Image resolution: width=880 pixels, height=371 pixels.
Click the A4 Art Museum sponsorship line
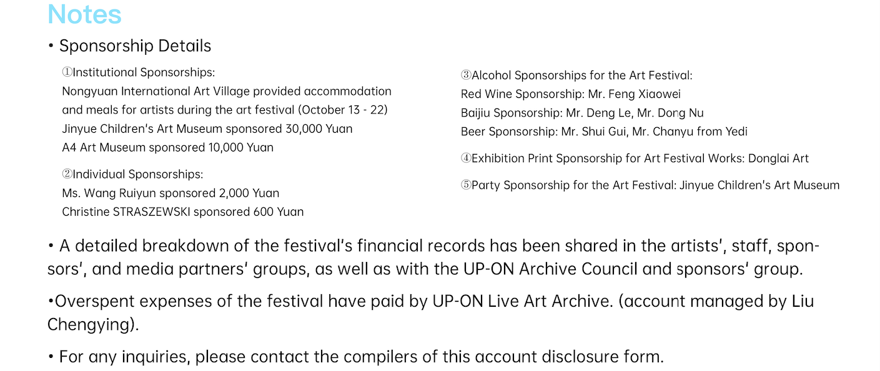click(167, 148)
